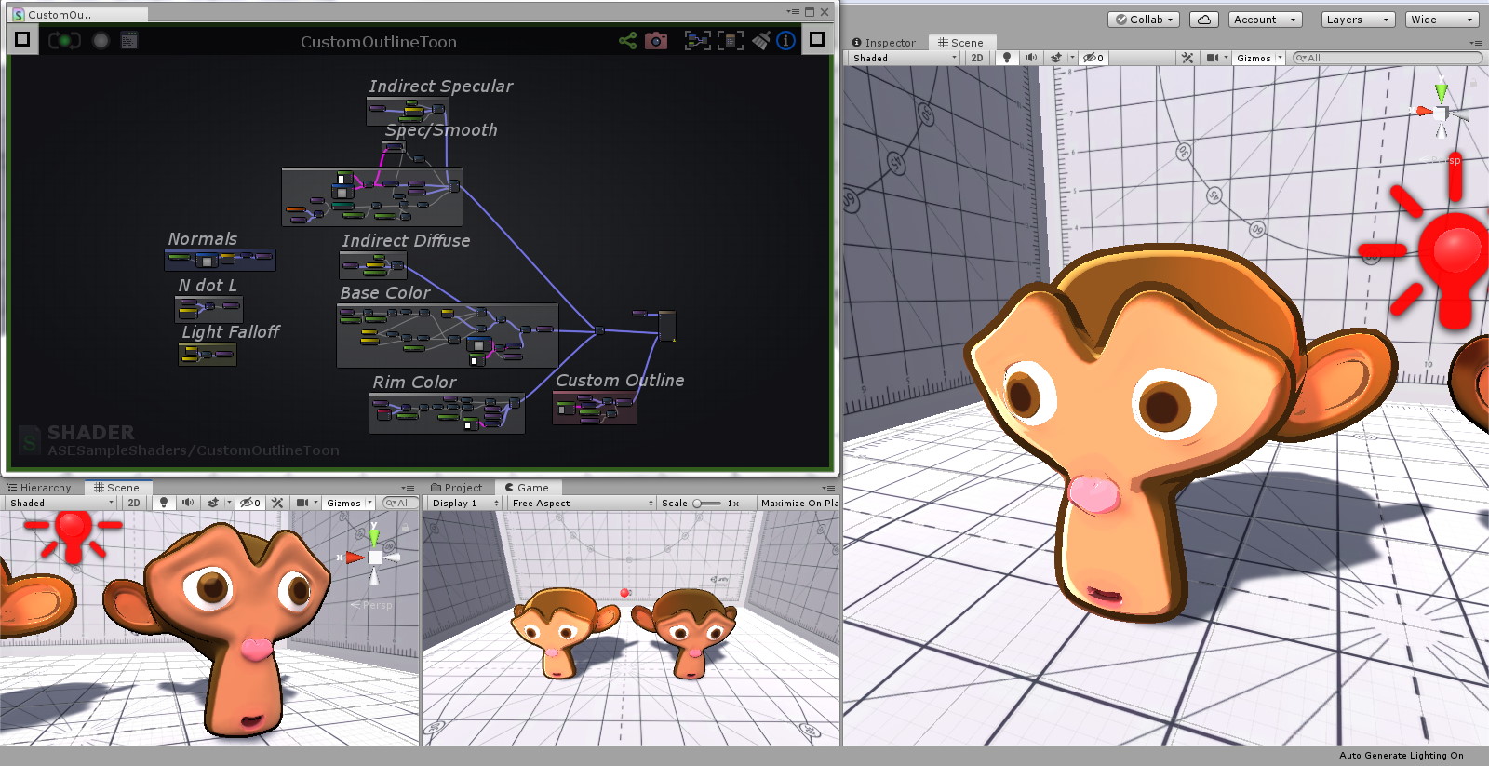Click the green share icon in shader editor
This screenshot has height=766, width=1489.
pos(628,40)
